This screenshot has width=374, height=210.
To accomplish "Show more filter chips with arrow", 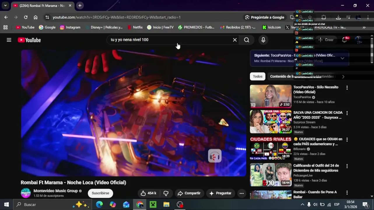I will 343,76.
